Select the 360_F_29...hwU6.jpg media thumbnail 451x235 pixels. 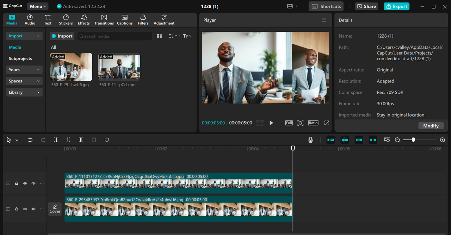71,67
